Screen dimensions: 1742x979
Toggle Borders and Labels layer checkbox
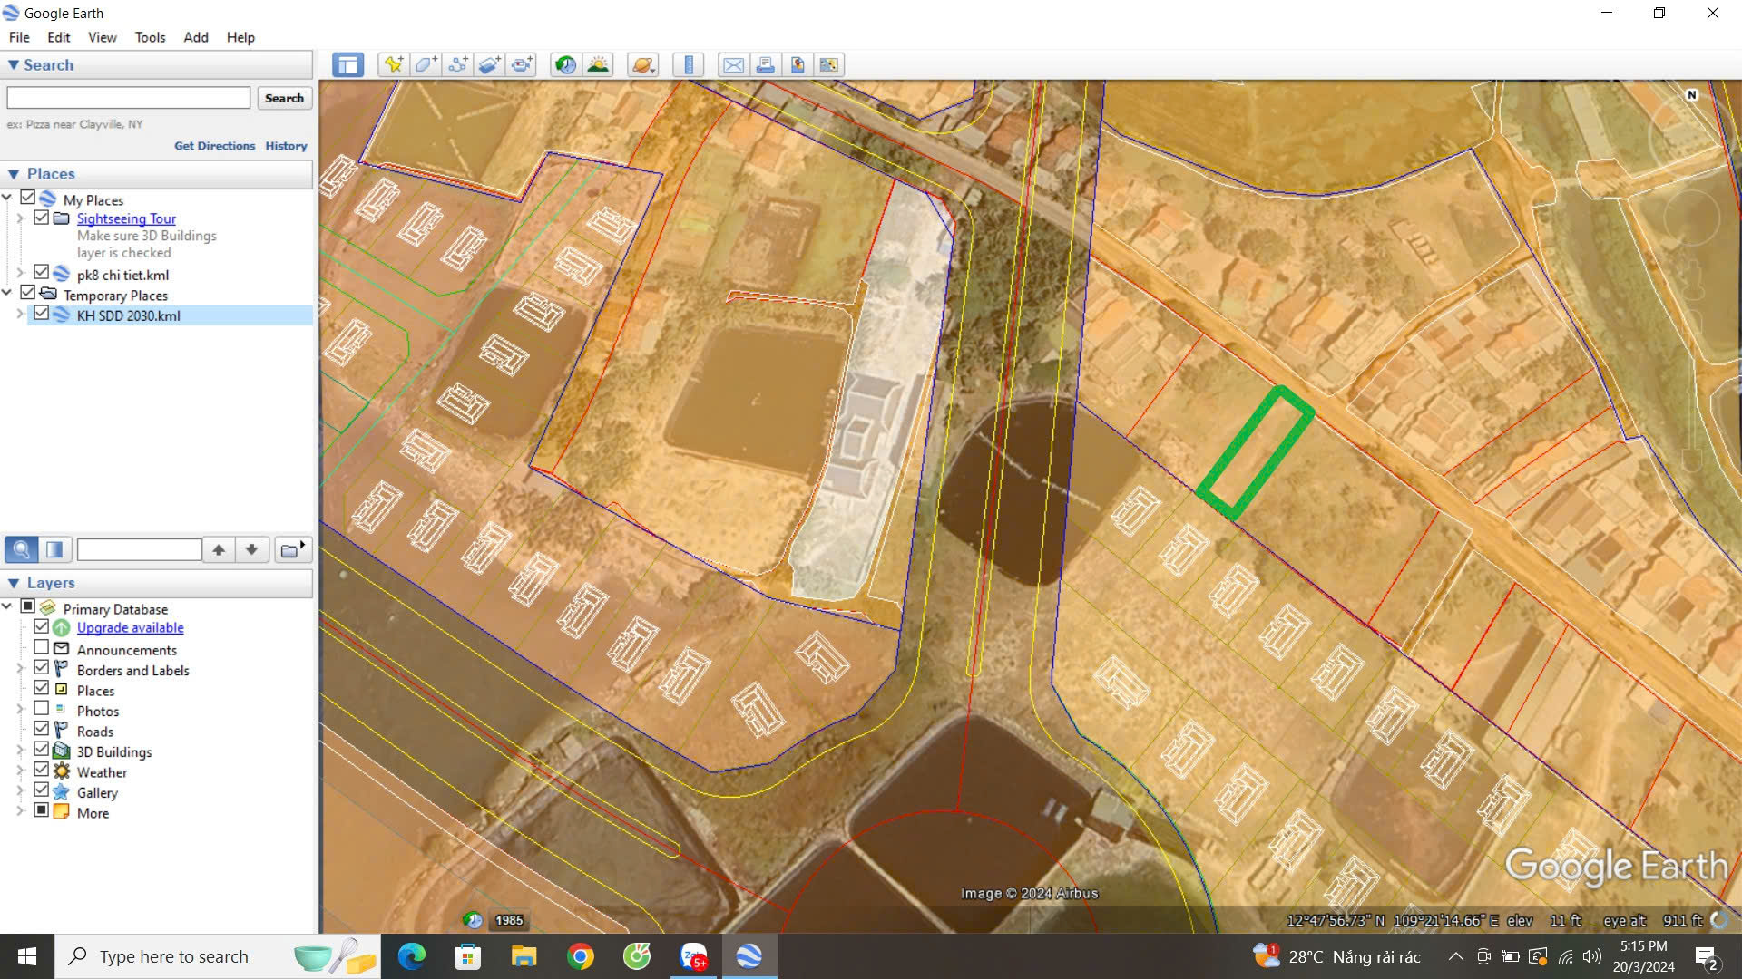(x=42, y=667)
